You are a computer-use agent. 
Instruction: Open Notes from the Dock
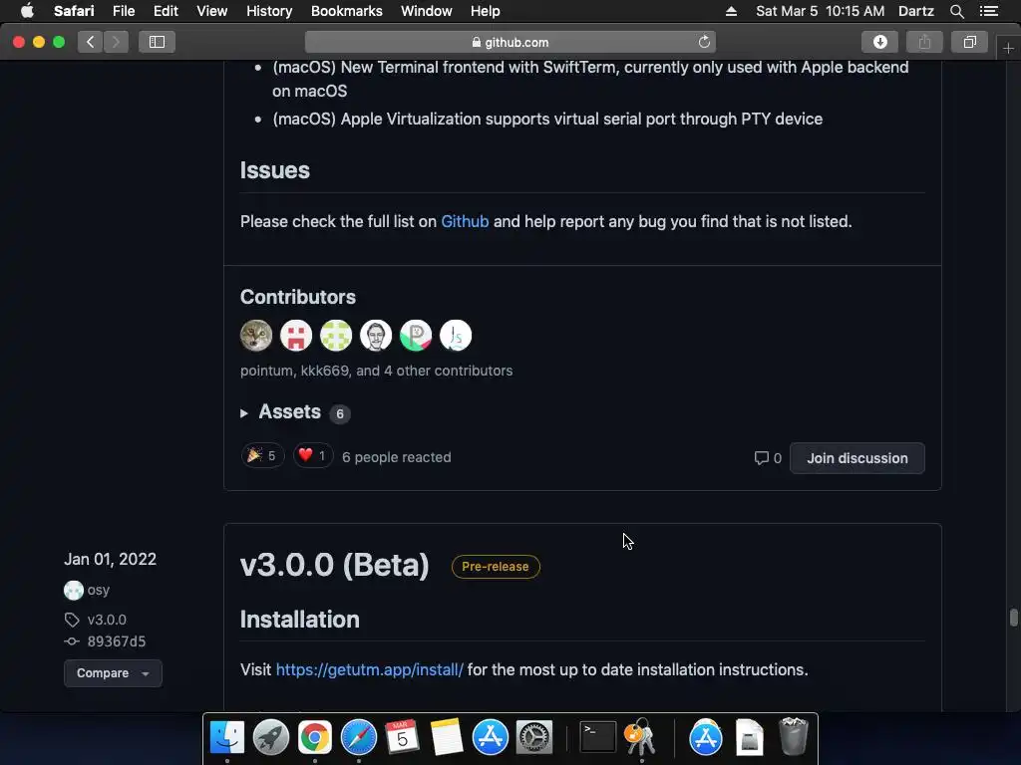coord(446,737)
